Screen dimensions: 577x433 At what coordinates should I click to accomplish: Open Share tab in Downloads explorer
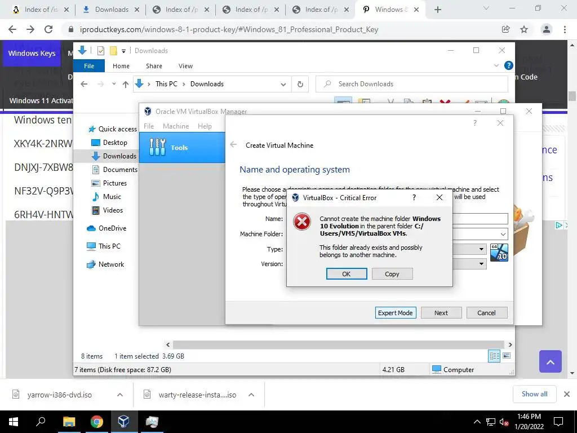[154, 66]
